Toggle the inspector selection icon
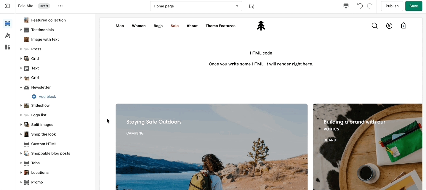This screenshot has width=426, height=190. pos(252,6)
